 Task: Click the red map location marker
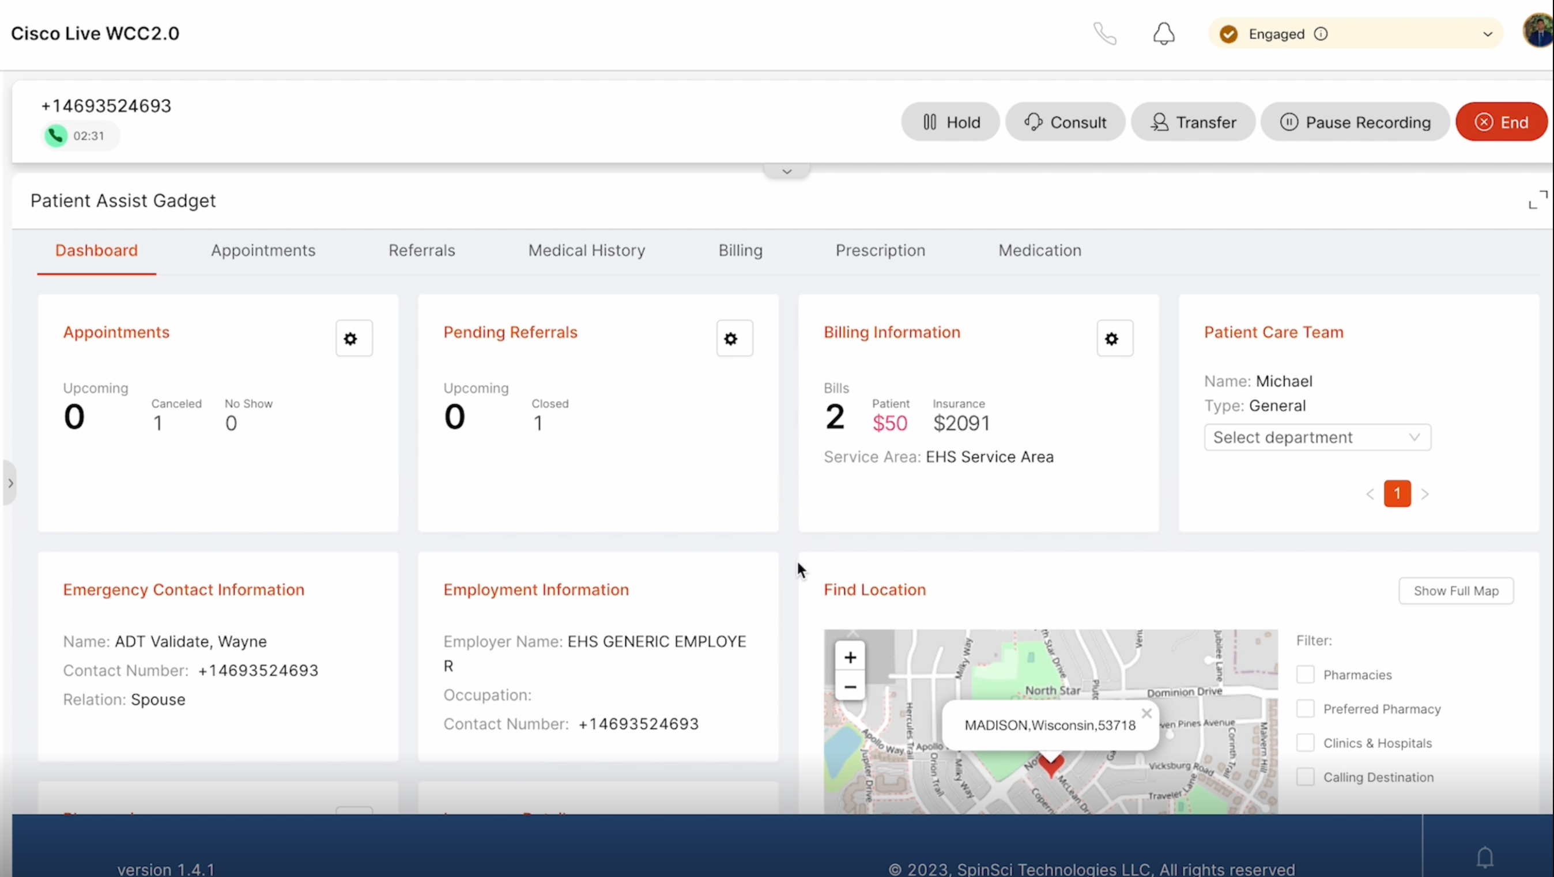coord(1051,766)
